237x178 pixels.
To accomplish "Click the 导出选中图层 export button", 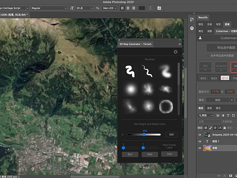I will [222, 48].
